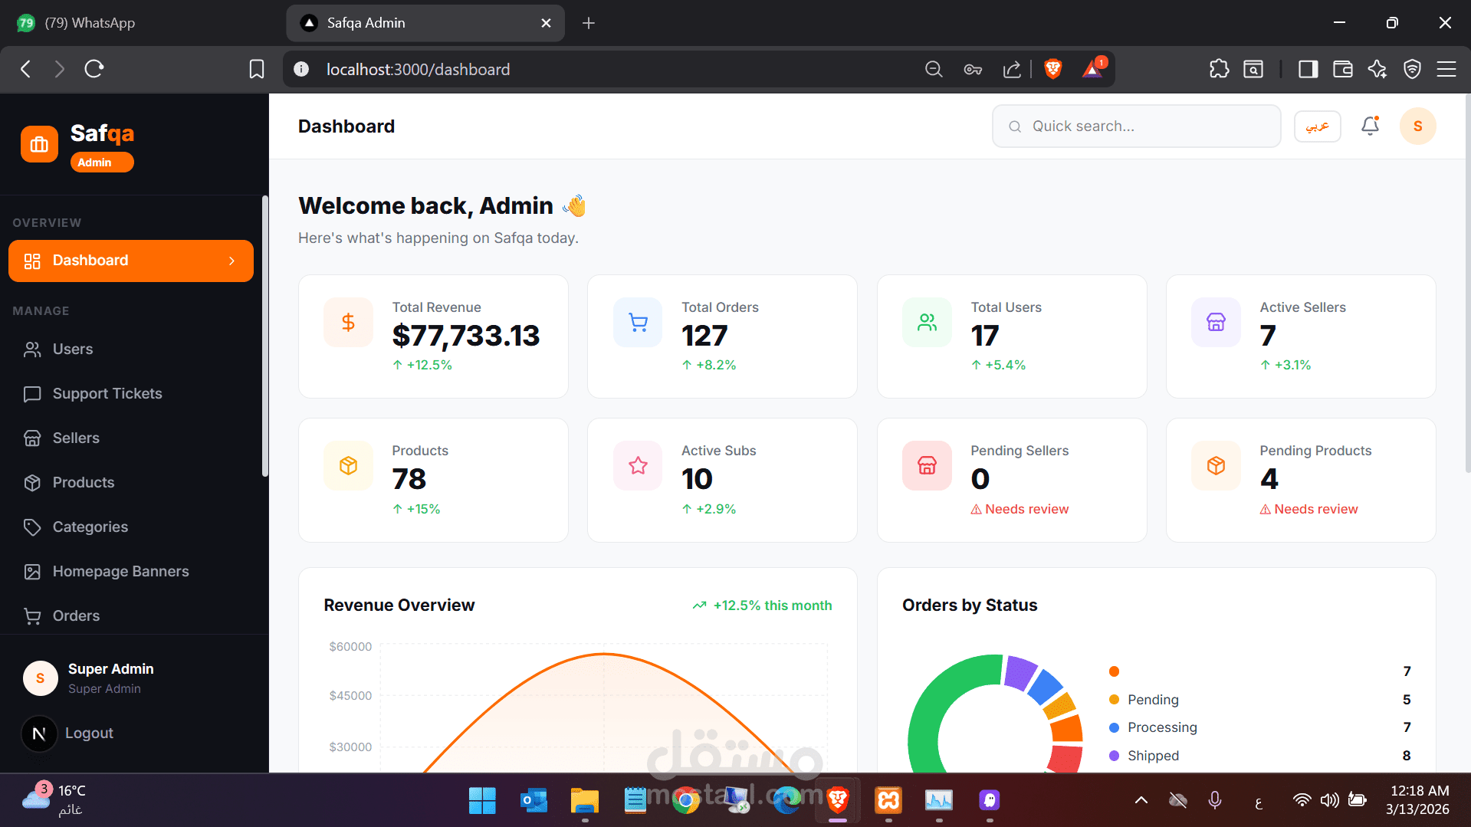Open the notifications bell
Screen dimensions: 1471x827
tap(1370, 126)
